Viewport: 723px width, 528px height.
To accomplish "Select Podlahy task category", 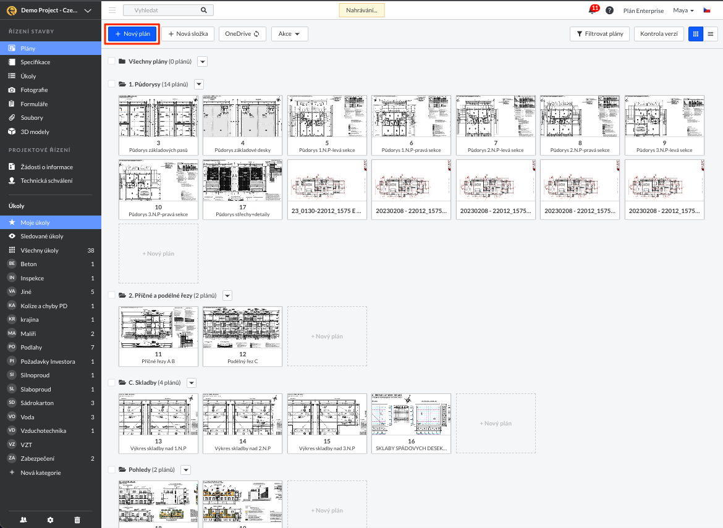I will tap(51, 347).
